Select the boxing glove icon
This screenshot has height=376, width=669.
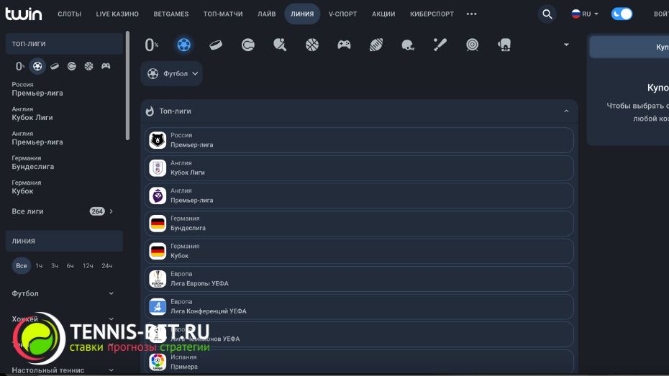[504, 45]
